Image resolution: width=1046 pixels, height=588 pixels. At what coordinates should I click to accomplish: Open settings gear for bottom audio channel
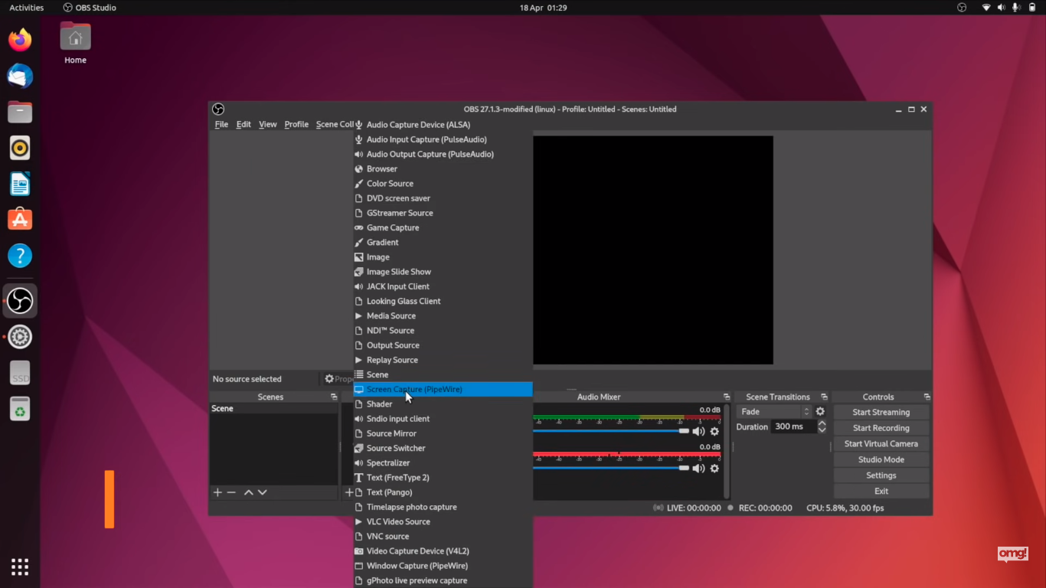714,469
